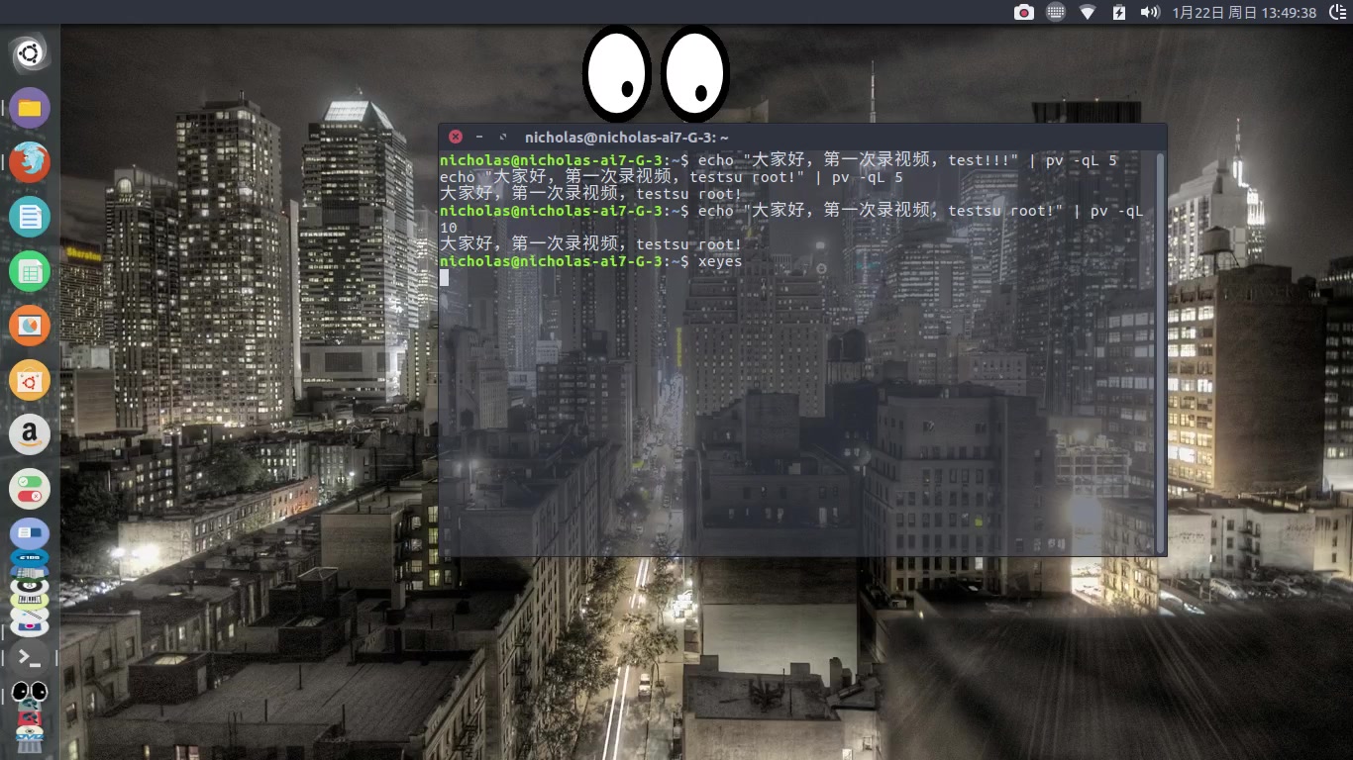
Task: Open the sound volume indicator menu
Action: [1149, 11]
